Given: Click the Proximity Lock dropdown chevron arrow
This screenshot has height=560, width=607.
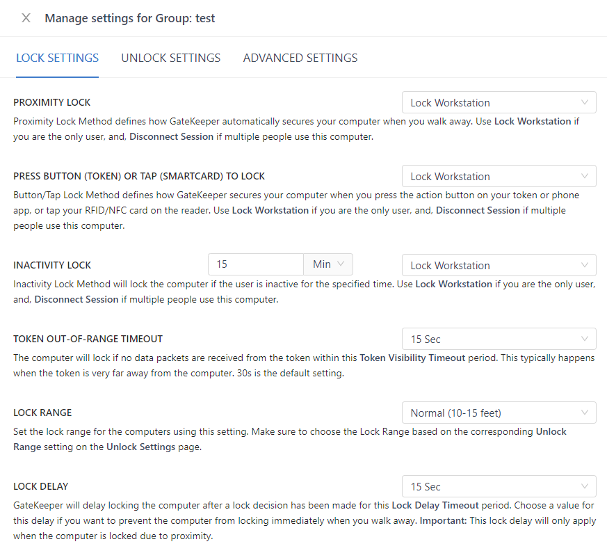Looking at the screenshot, I should pyautogui.click(x=584, y=102).
